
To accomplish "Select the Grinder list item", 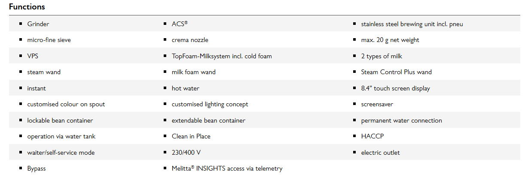I will (38, 24).
